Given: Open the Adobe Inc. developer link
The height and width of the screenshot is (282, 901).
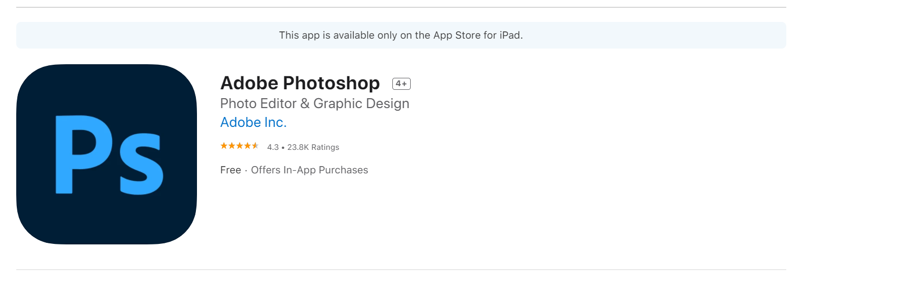Looking at the screenshot, I should 253,122.
